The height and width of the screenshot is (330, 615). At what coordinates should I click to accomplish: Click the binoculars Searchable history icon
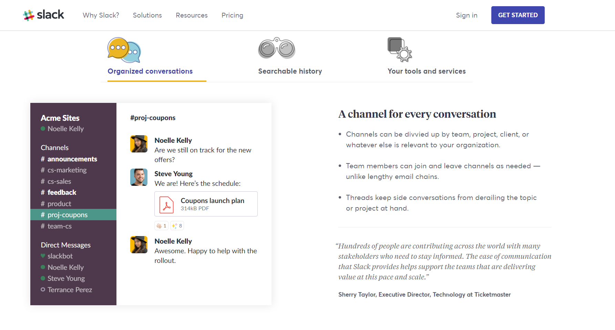pos(277,48)
